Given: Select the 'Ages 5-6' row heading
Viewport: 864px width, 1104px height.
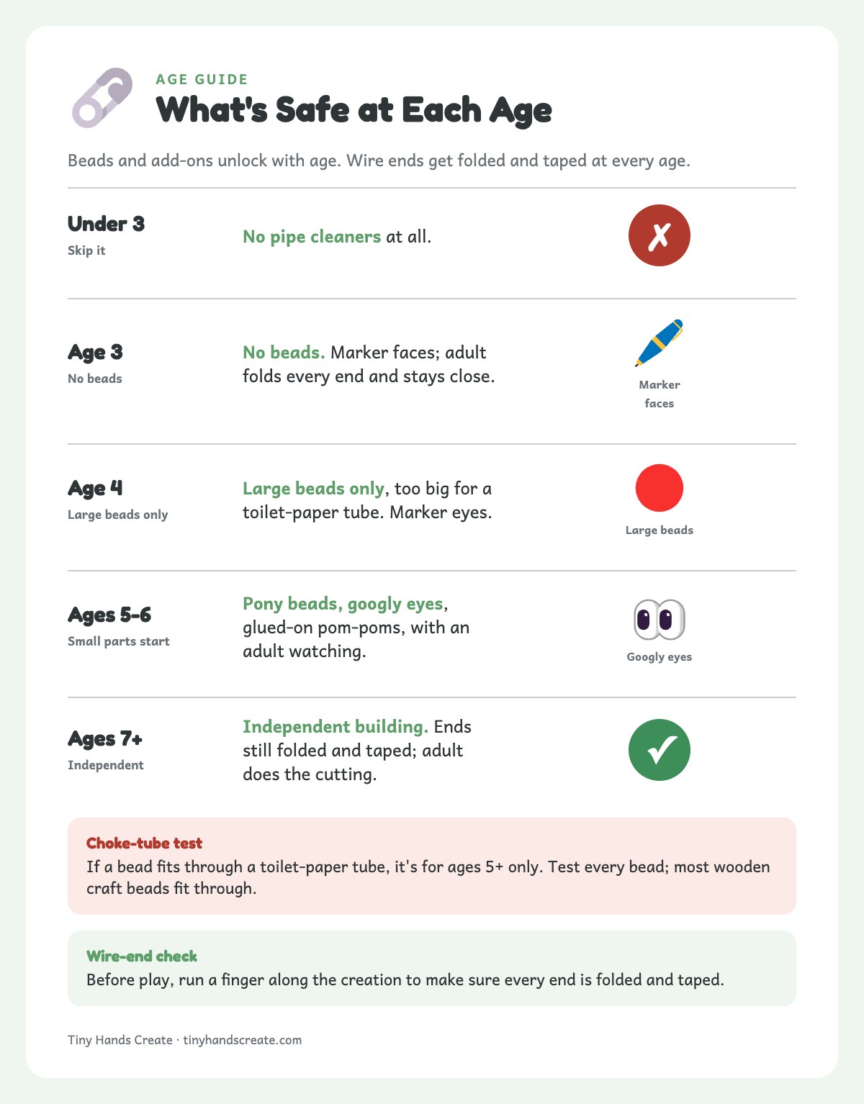Looking at the screenshot, I should pos(109,615).
